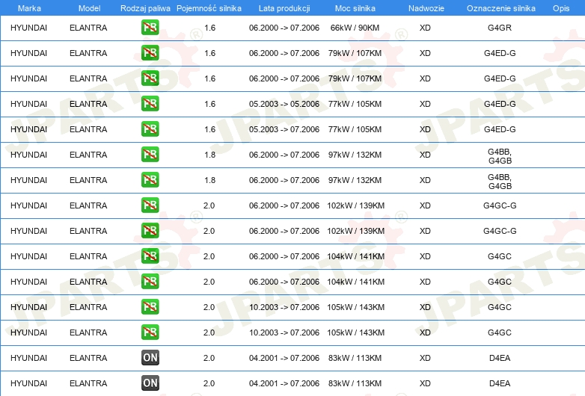Viewport: 585px width, 396px height.
Task: Click the petrol icon in the first 102kW / 139KM row
Action: (150, 205)
